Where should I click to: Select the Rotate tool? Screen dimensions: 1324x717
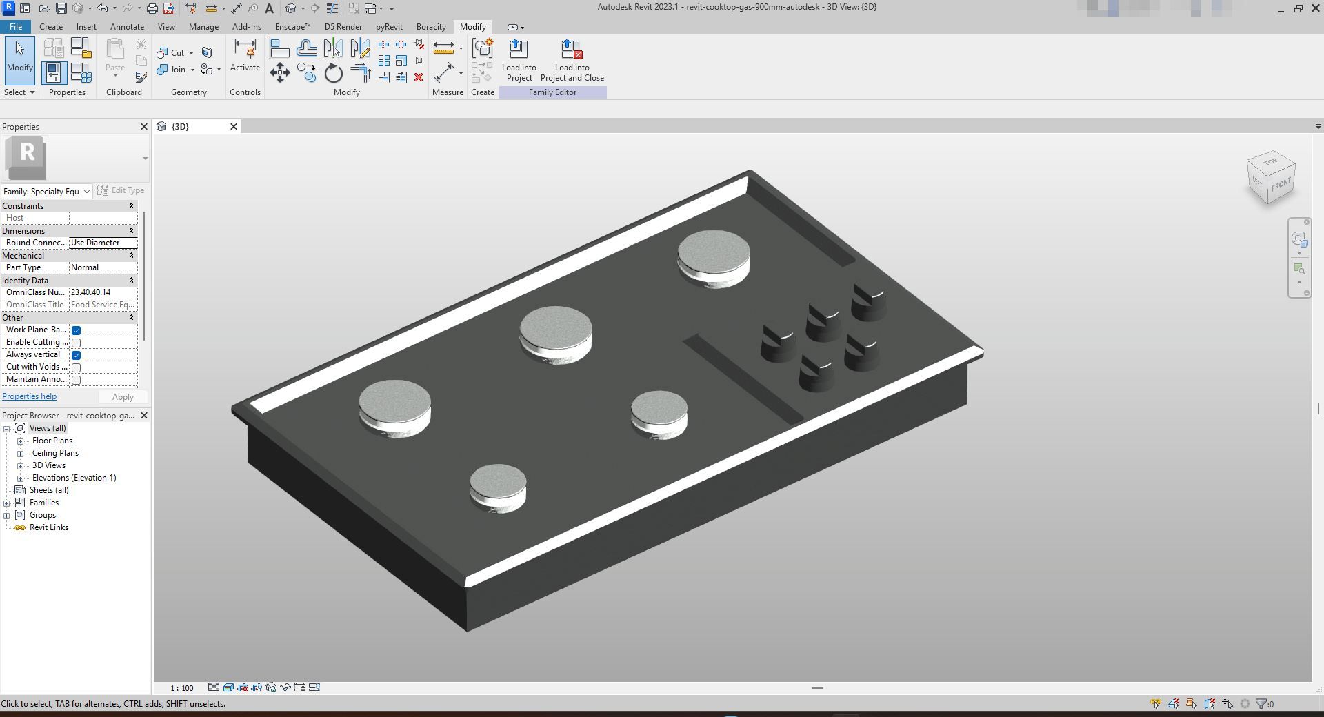333,72
